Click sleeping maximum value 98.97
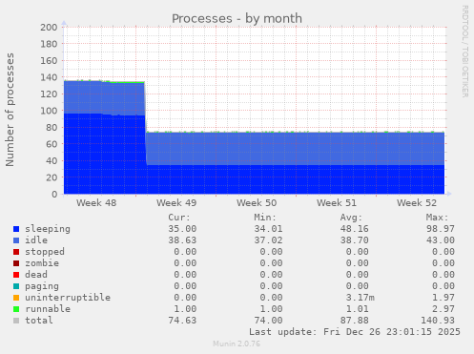The height and width of the screenshot is (354, 474). 441,229
